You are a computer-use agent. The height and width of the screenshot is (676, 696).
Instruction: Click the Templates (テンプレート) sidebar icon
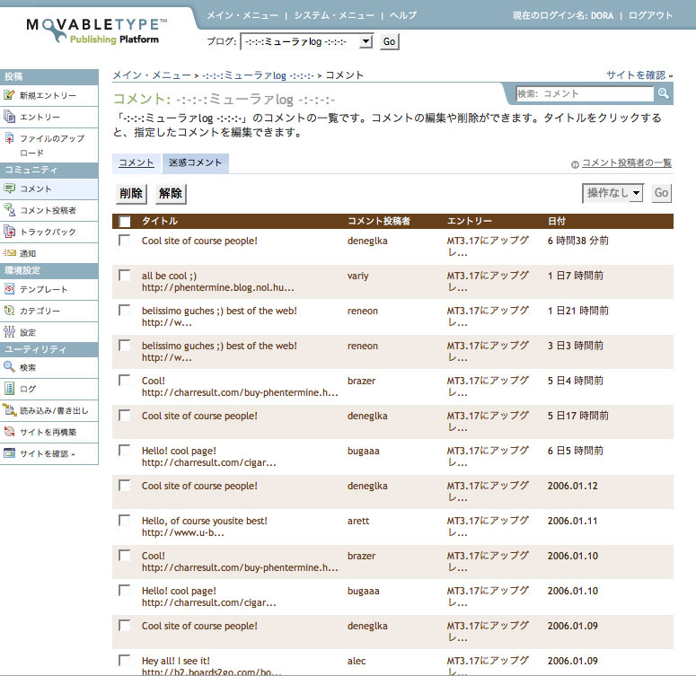tap(10, 289)
